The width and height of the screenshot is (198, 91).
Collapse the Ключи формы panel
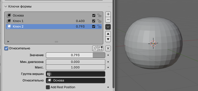(x=6, y=7)
